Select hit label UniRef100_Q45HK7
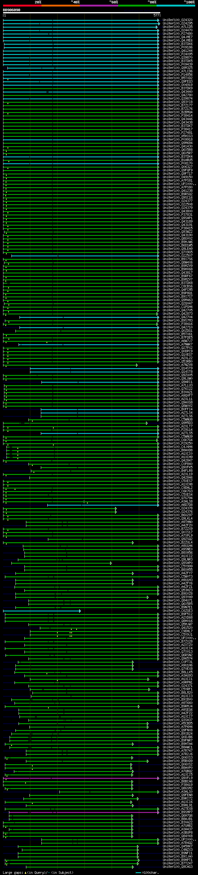 pyautogui.click(x=178, y=846)
